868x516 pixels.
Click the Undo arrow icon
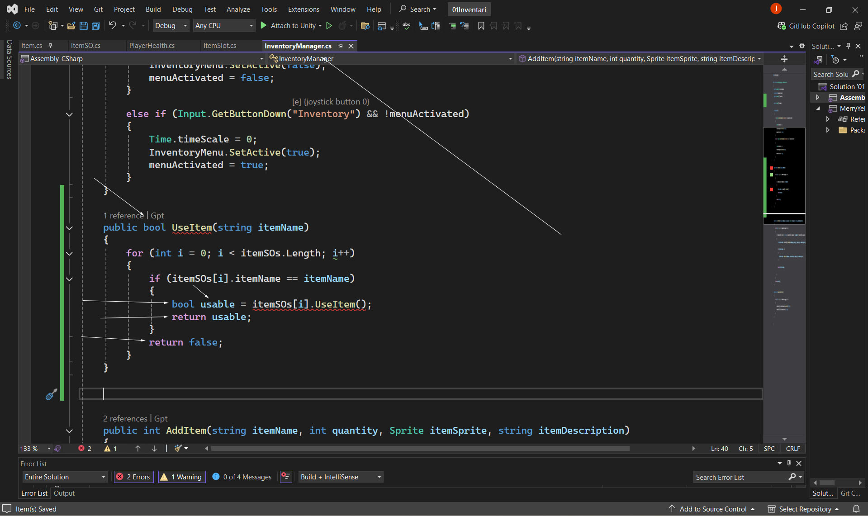click(x=113, y=26)
